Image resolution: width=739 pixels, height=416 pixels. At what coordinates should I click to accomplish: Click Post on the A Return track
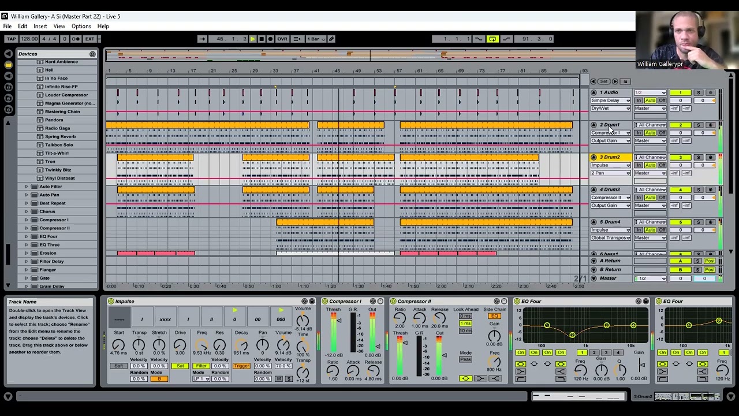point(710,261)
